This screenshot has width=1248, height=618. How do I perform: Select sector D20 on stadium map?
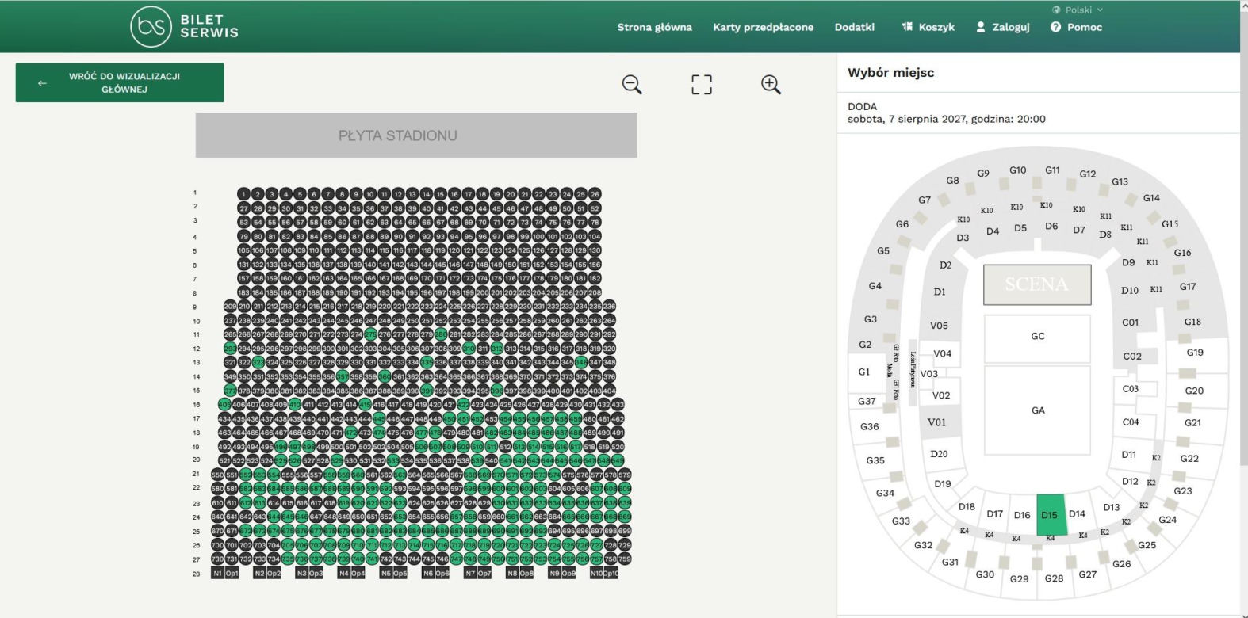pos(939,454)
